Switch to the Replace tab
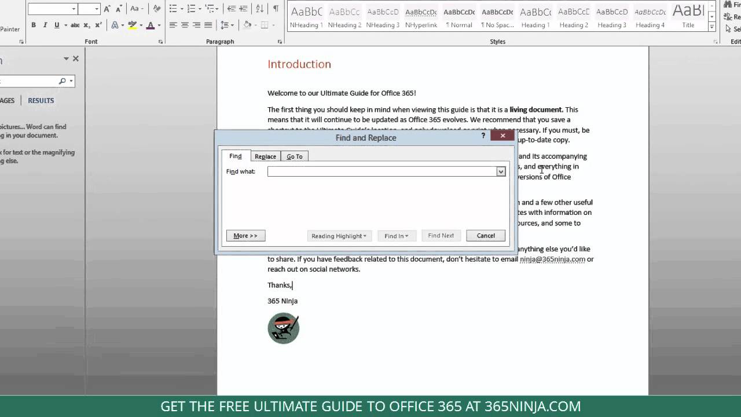 click(x=265, y=156)
